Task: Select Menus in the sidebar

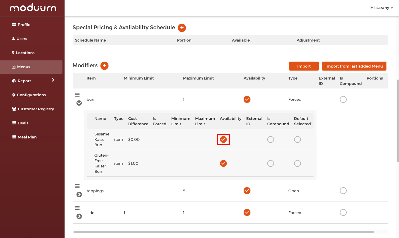Action: click(31, 67)
